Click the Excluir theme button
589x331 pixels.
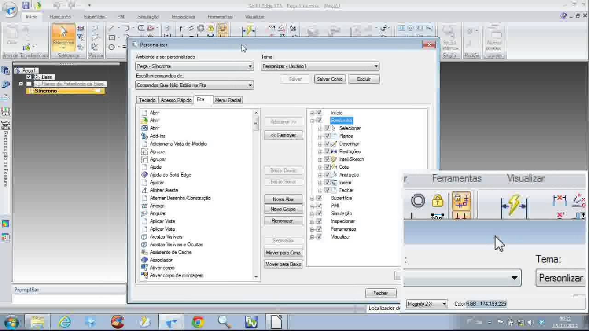(x=364, y=79)
